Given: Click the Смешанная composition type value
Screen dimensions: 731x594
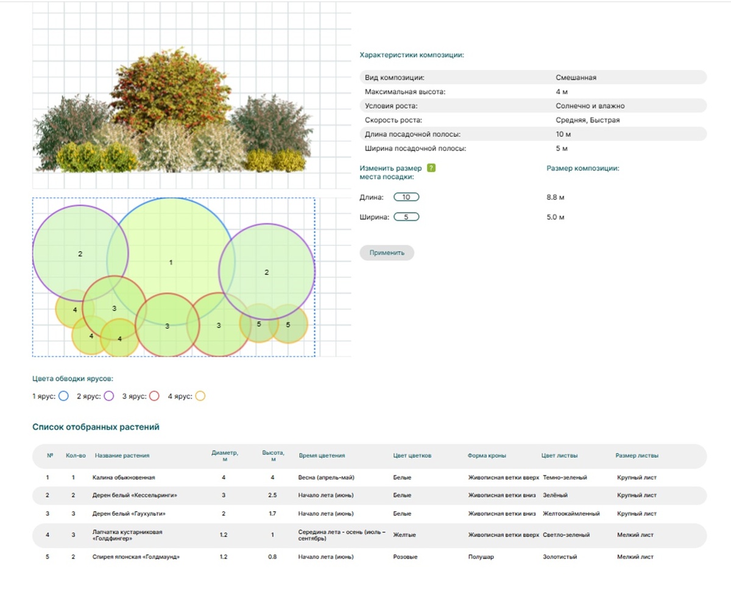Looking at the screenshot, I should pyautogui.click(x=576, y=78).
